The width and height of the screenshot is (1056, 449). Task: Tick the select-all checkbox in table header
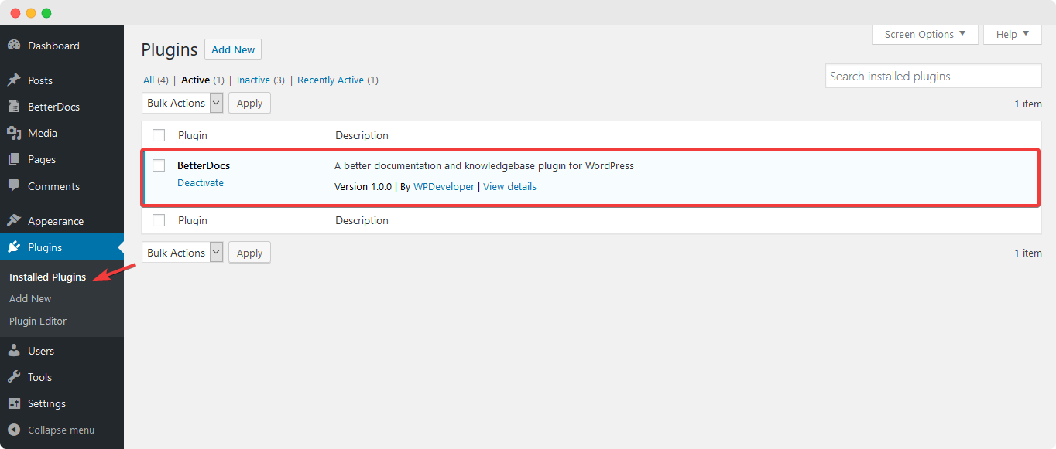[159, 135]
